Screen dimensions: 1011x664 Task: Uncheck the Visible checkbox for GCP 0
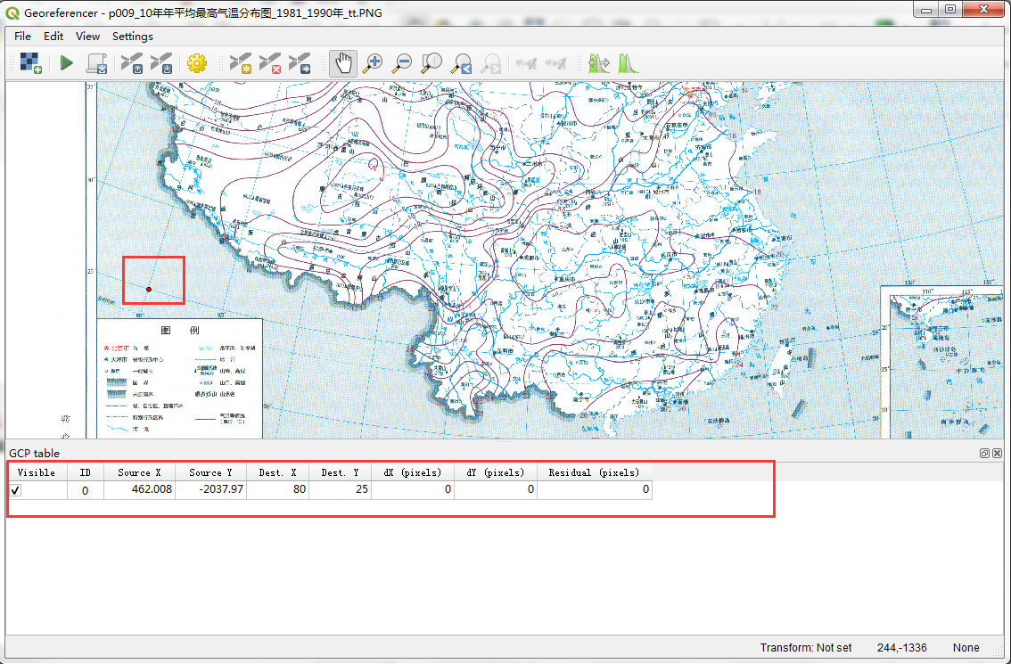[x=15, y=490]
